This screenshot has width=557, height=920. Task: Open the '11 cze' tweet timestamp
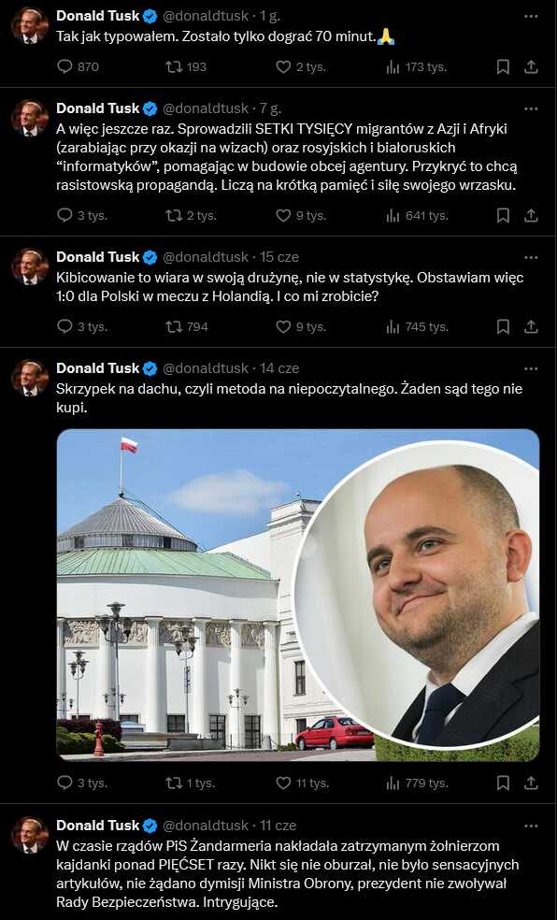pyautogui.click(x=278, y=826)
